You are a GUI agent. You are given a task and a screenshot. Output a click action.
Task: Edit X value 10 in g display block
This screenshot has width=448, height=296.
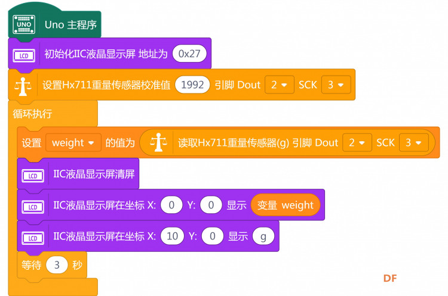[x=172, y=236]
